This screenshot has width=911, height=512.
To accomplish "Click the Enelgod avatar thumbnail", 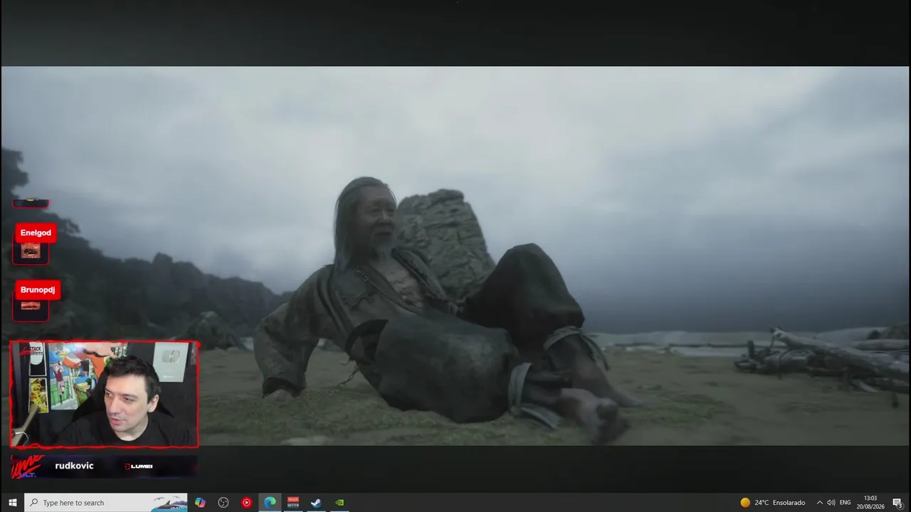I will pyautogui.click(x=31, y=251).
